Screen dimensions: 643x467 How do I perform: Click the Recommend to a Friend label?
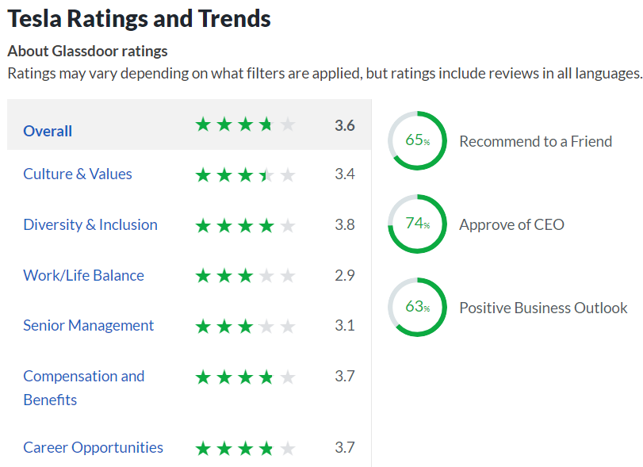pos(535,141)
